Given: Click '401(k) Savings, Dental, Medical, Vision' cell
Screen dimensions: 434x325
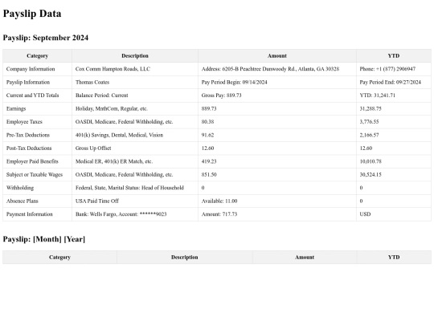Looking at the screenshot, I should (x=135, y=135).
